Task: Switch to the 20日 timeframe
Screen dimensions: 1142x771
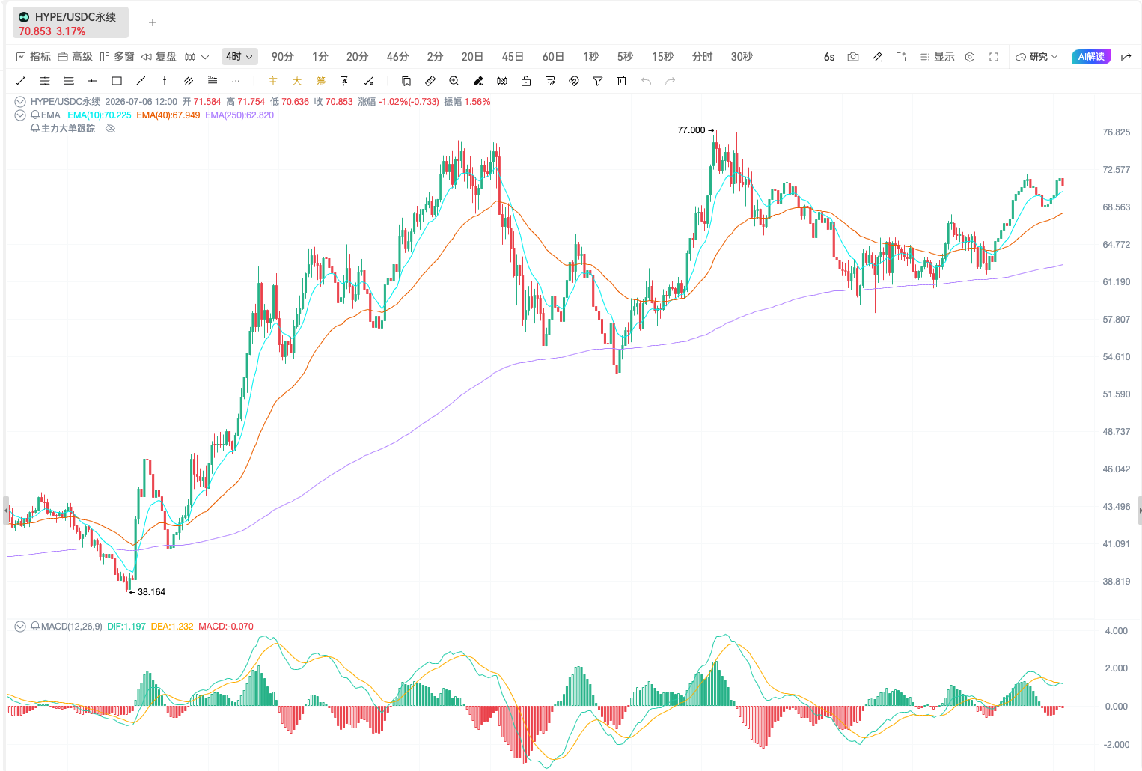Action: [472, 57]
